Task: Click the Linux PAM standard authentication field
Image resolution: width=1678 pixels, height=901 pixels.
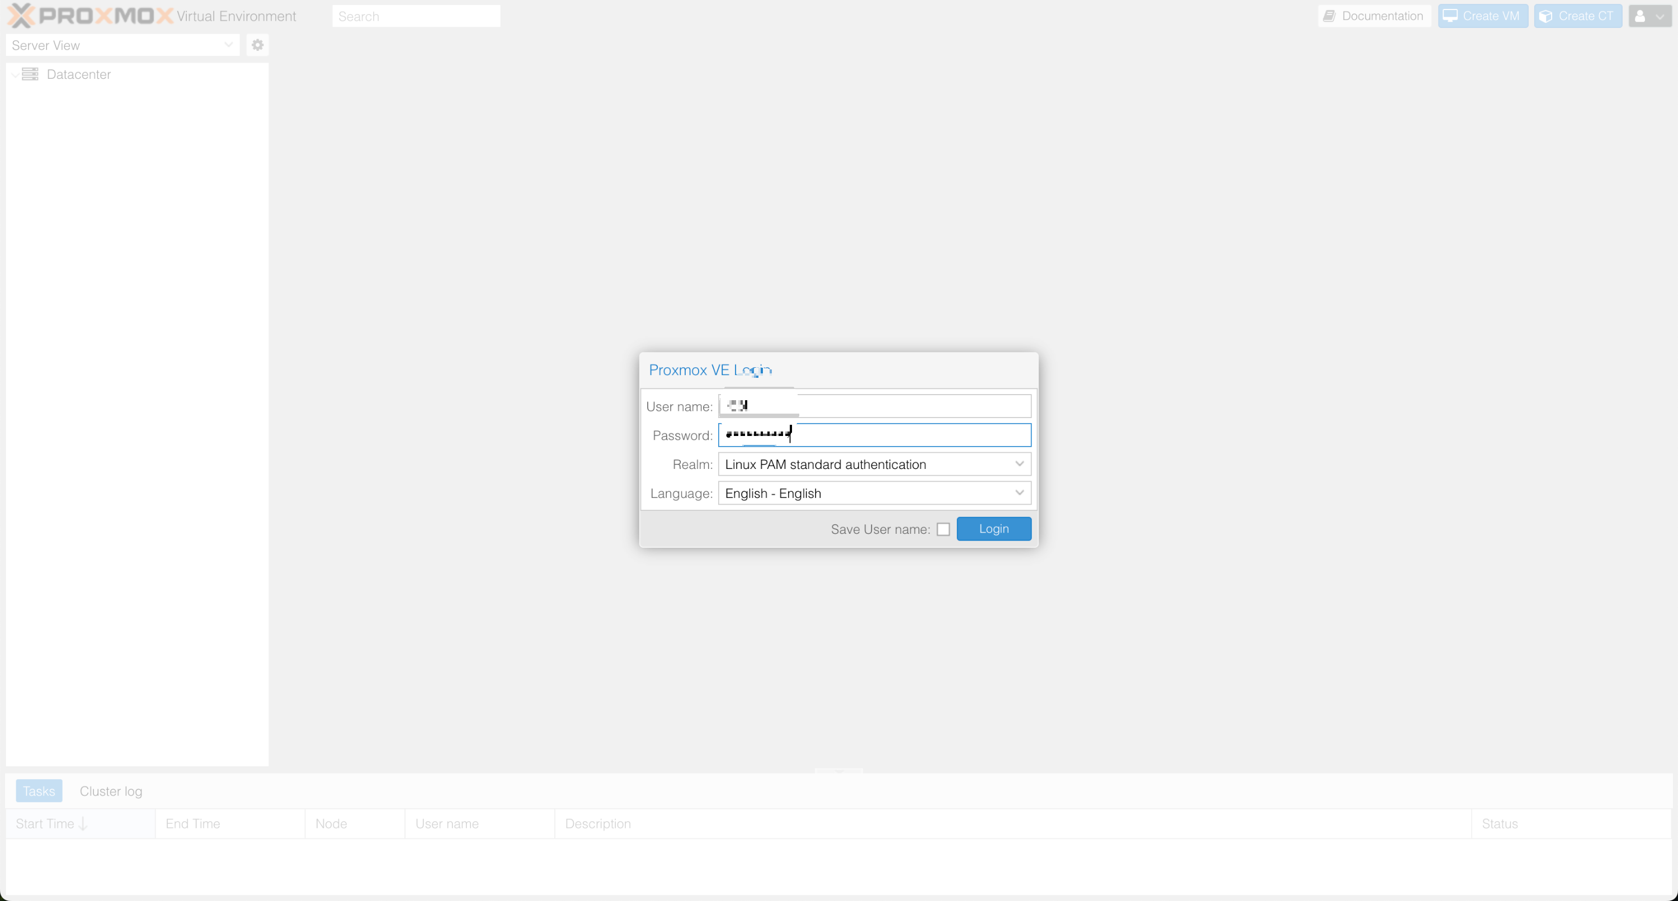Action: coord(875,464)
